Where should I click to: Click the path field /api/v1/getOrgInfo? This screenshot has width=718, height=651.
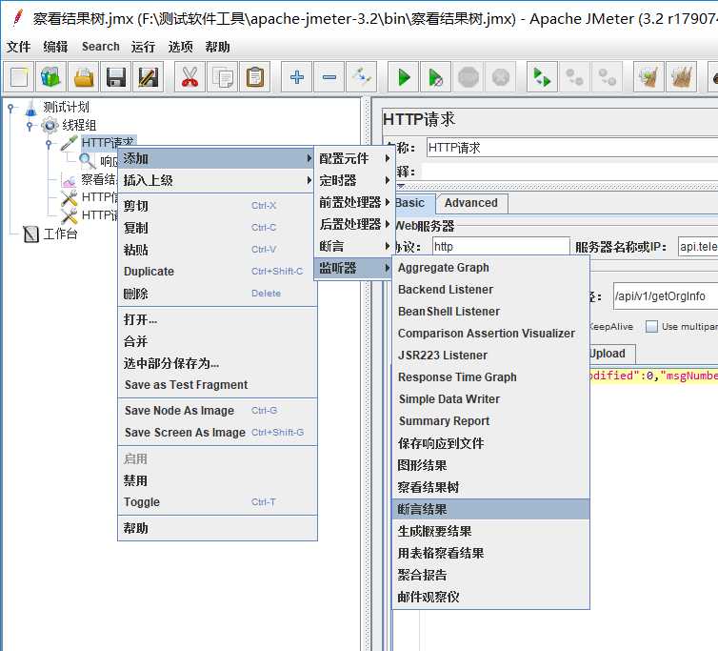(666, 296)
